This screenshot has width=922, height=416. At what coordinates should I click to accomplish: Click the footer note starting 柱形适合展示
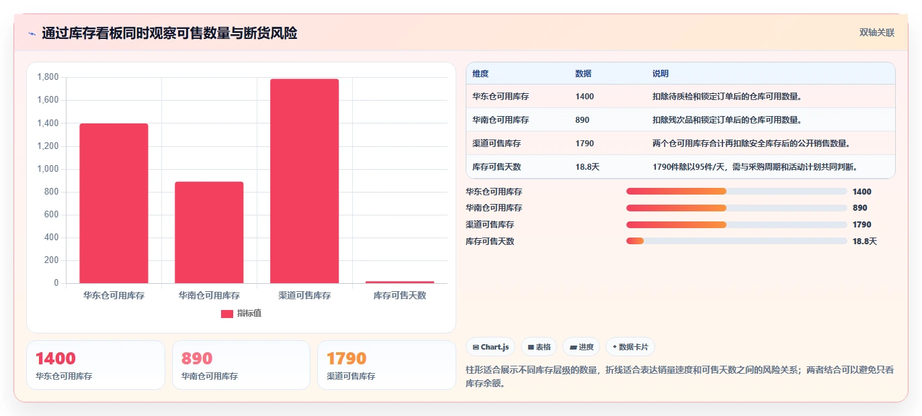[679, 377]
